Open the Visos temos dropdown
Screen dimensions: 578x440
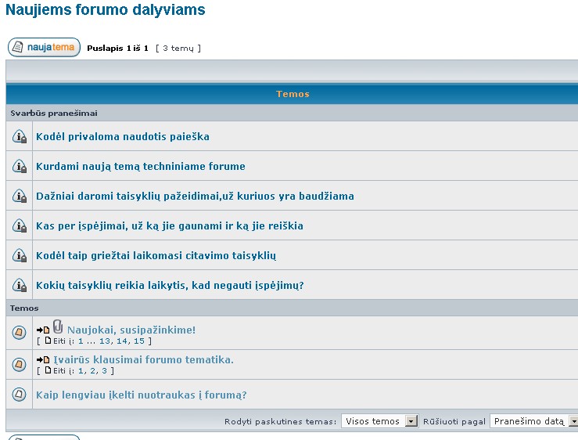point(380,421)
